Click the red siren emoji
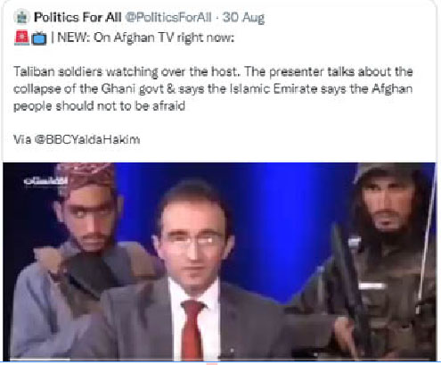The height and width of the screenshot is (365, 441). [21, 38]
